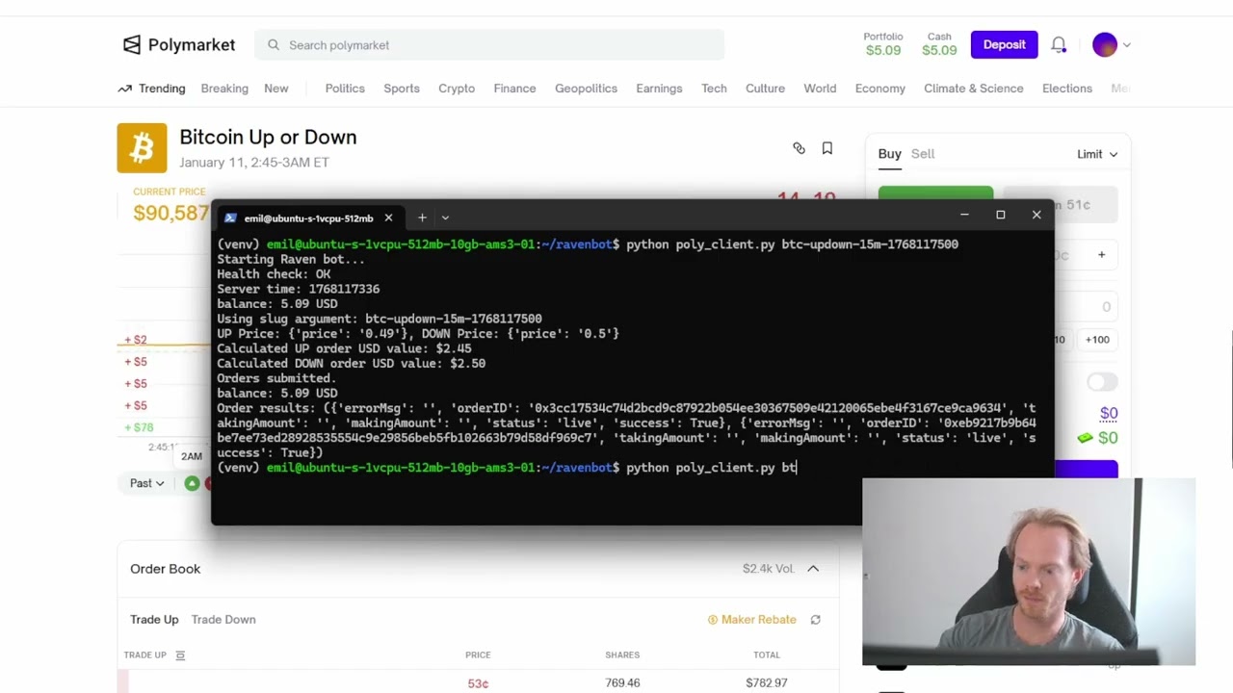Click the CURRENT PRICE value
This screenshot has height=693, width=1233.
171,213
